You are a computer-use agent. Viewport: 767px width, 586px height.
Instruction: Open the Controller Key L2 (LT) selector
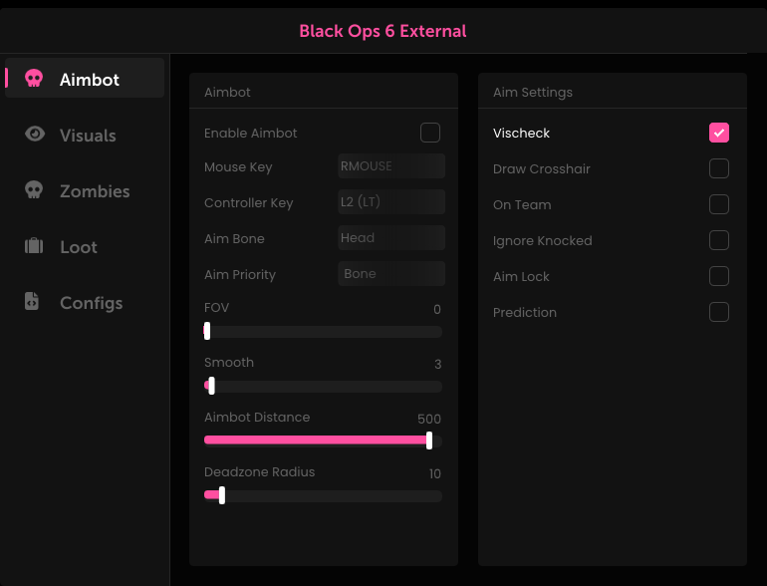click(390, 202)
